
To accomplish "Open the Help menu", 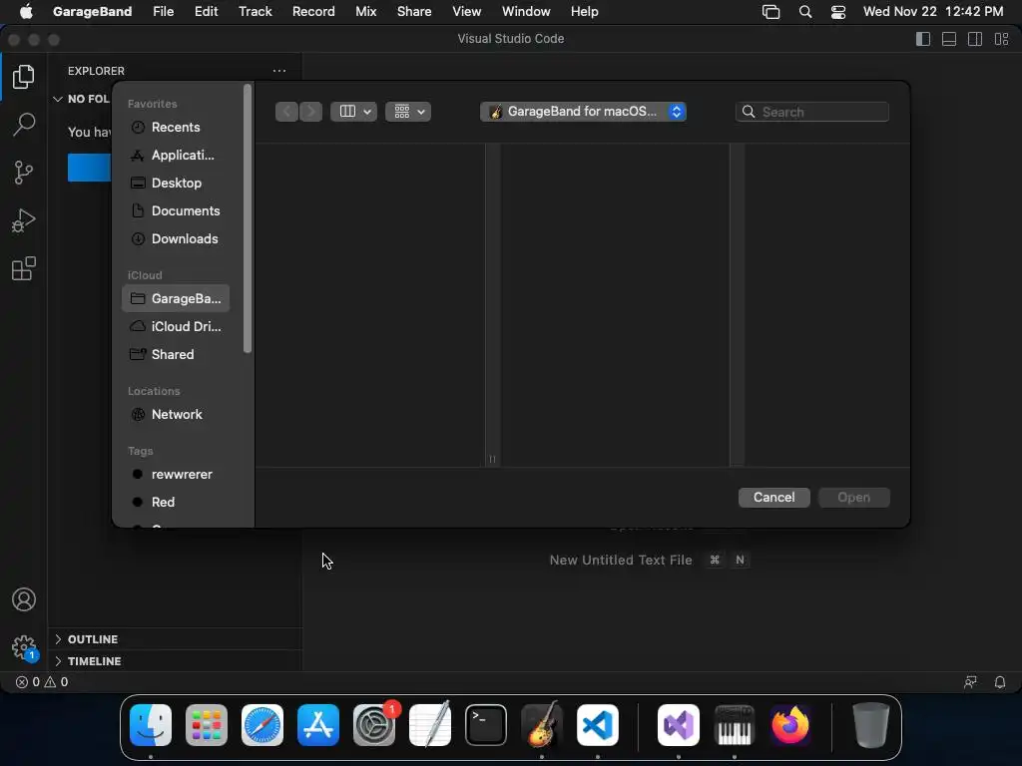I will 584,11.
